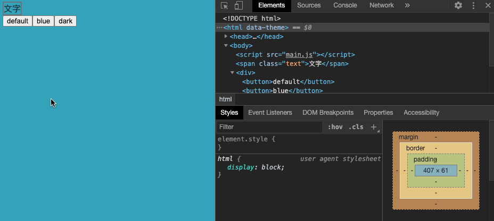The width and height of the screenshot is (494, 221).
Task: Open the Properties sub-tab
Action: coord(378,113)
